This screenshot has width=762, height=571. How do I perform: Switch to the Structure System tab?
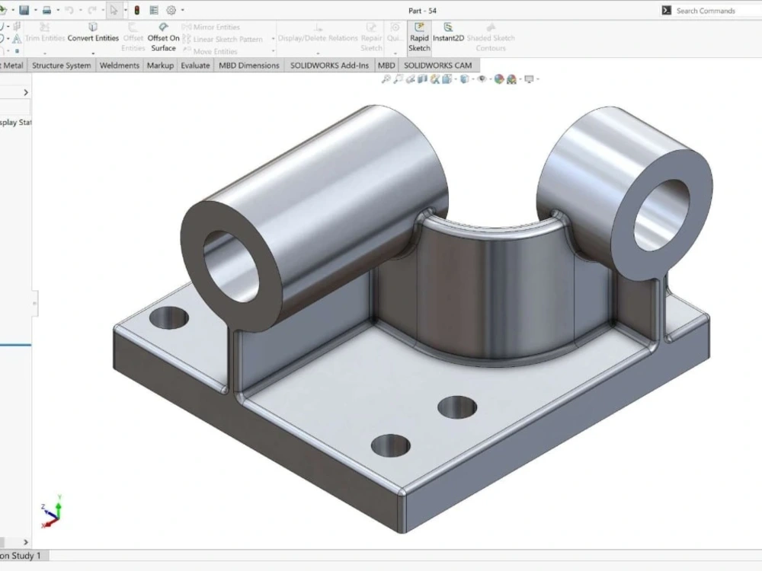coord(61,65)
